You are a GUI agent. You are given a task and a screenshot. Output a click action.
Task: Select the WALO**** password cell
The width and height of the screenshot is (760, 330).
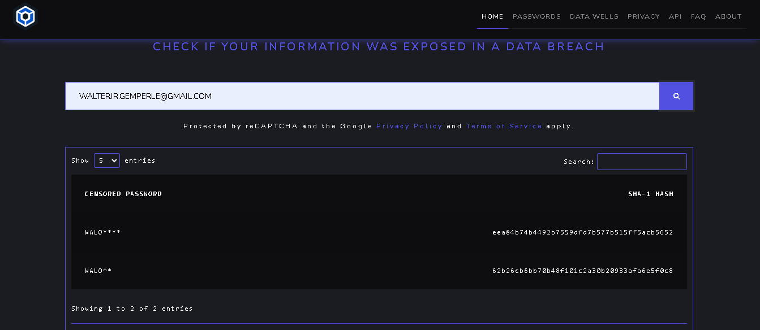102,232
